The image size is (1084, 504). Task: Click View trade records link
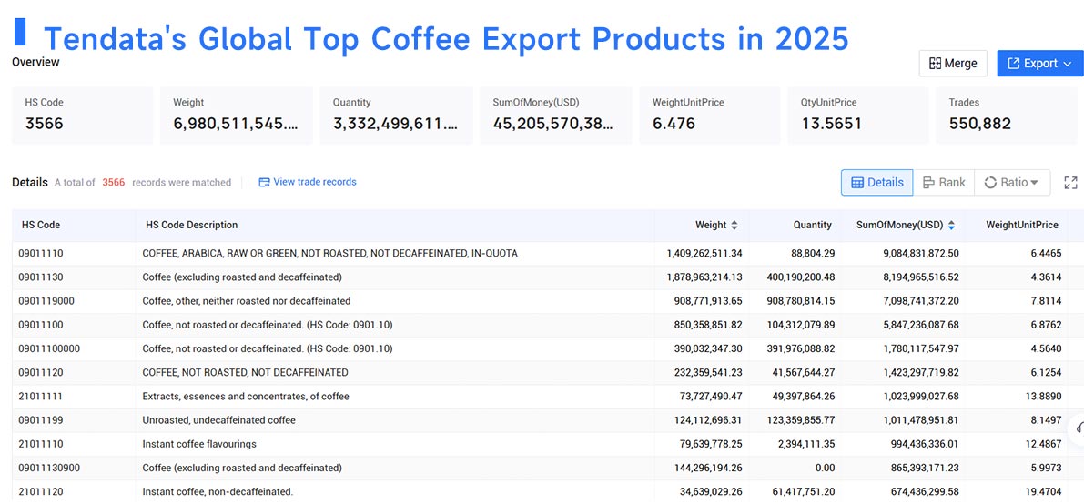click(x=315, y=182)
